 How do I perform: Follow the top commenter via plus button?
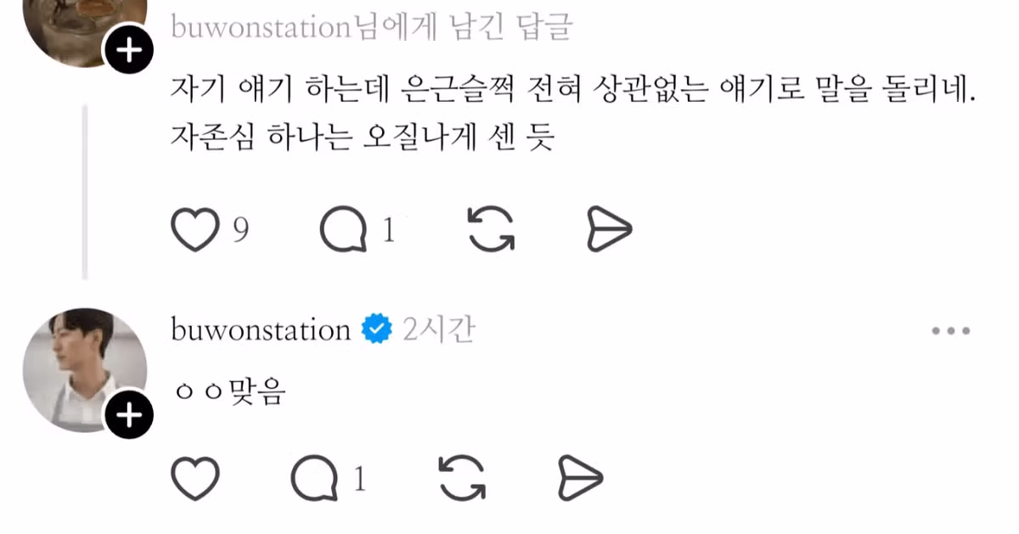pos(129,49)
